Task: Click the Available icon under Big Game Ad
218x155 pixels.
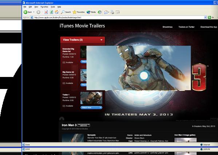Action: pos(64,83)
